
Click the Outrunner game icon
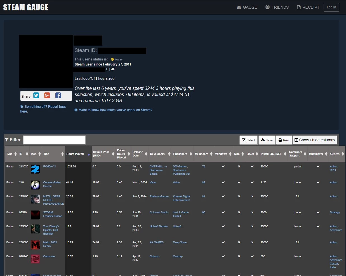click(35, 259)
